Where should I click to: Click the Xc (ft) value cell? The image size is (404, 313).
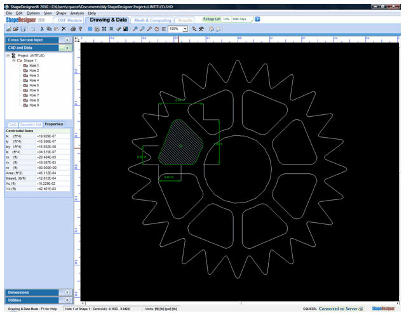point(53,183)
